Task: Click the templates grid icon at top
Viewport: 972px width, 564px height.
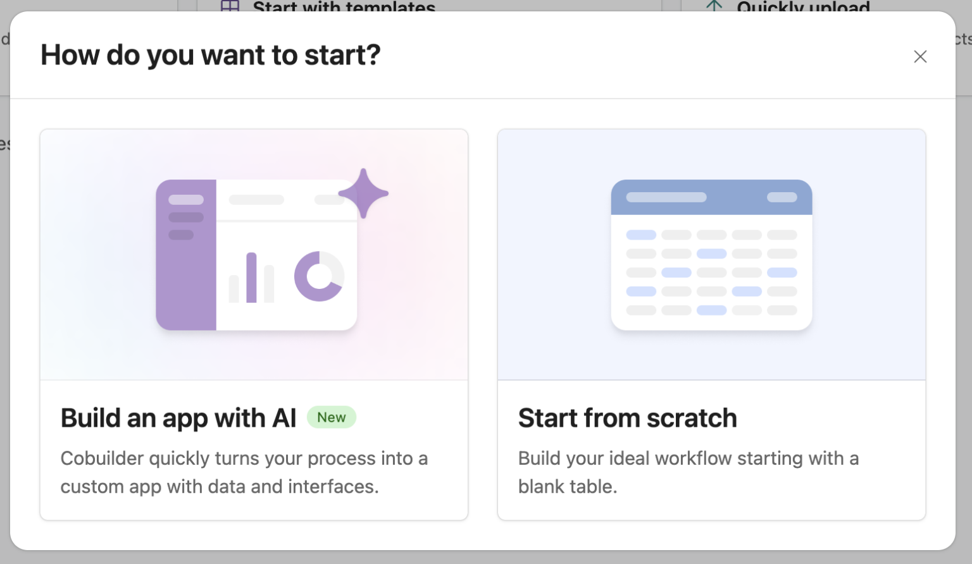Action: 230,6
